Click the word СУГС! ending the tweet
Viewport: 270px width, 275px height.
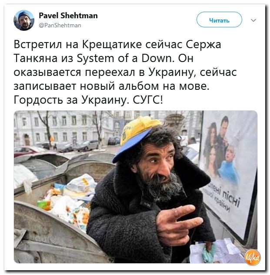pyautogui.click(x=148, y=100)
